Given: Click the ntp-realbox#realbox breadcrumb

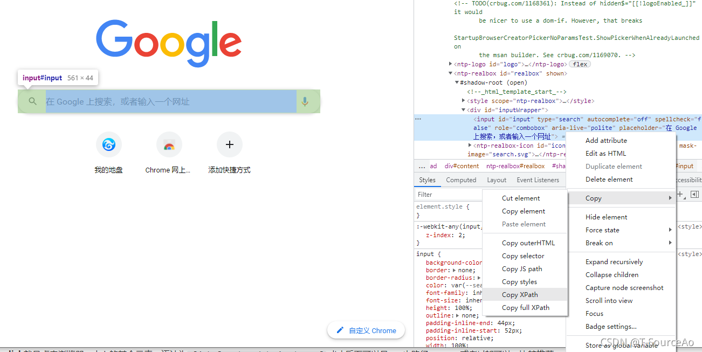Looking at the screenshot, I should click(x=515, y=166).
